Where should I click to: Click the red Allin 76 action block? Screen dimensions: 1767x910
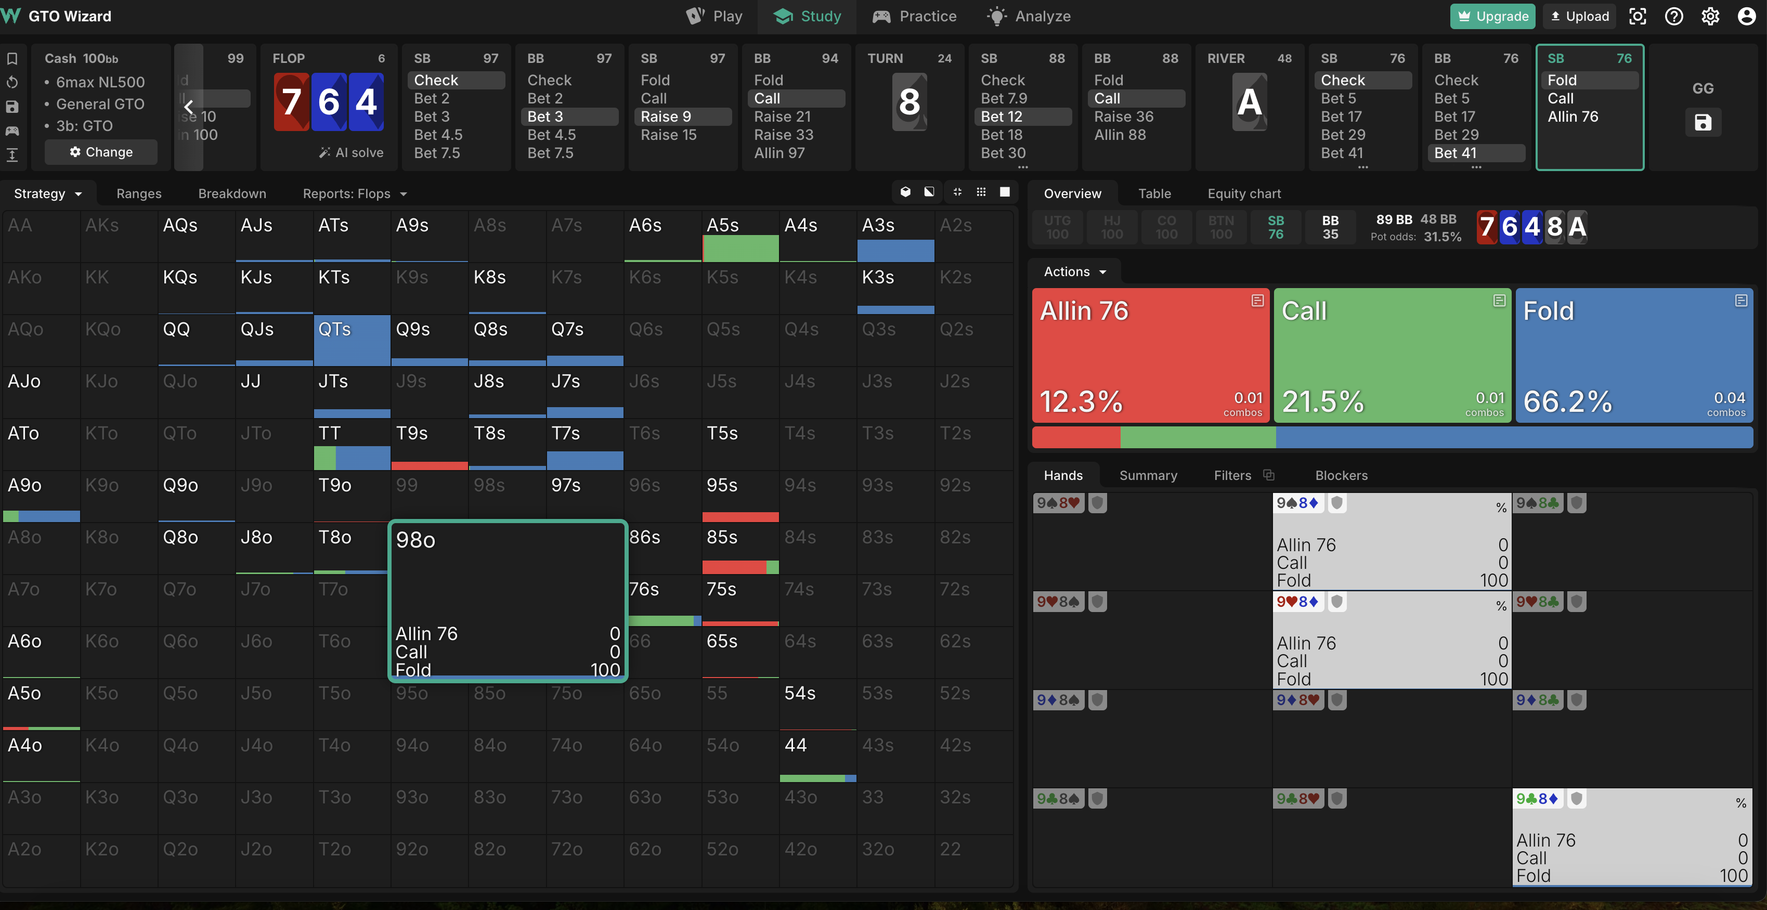tap(1150, 355)
